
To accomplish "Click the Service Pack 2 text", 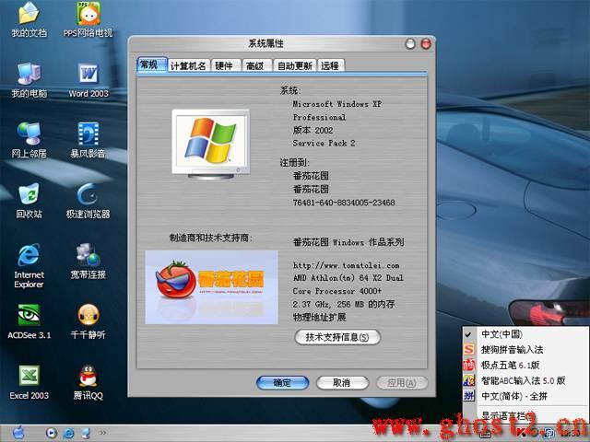I will (x=324, y=144).
